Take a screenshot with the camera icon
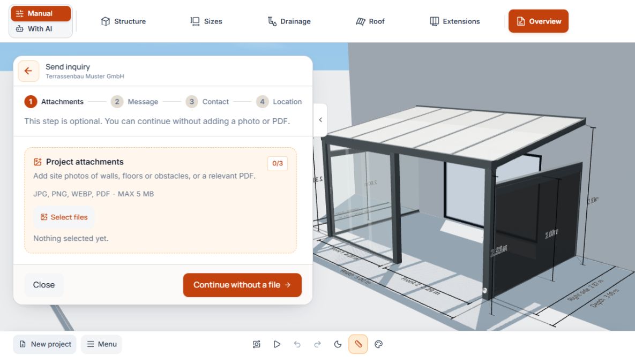Screen dimensions: 635x357 pyautogui.click(x=256, y=345)
